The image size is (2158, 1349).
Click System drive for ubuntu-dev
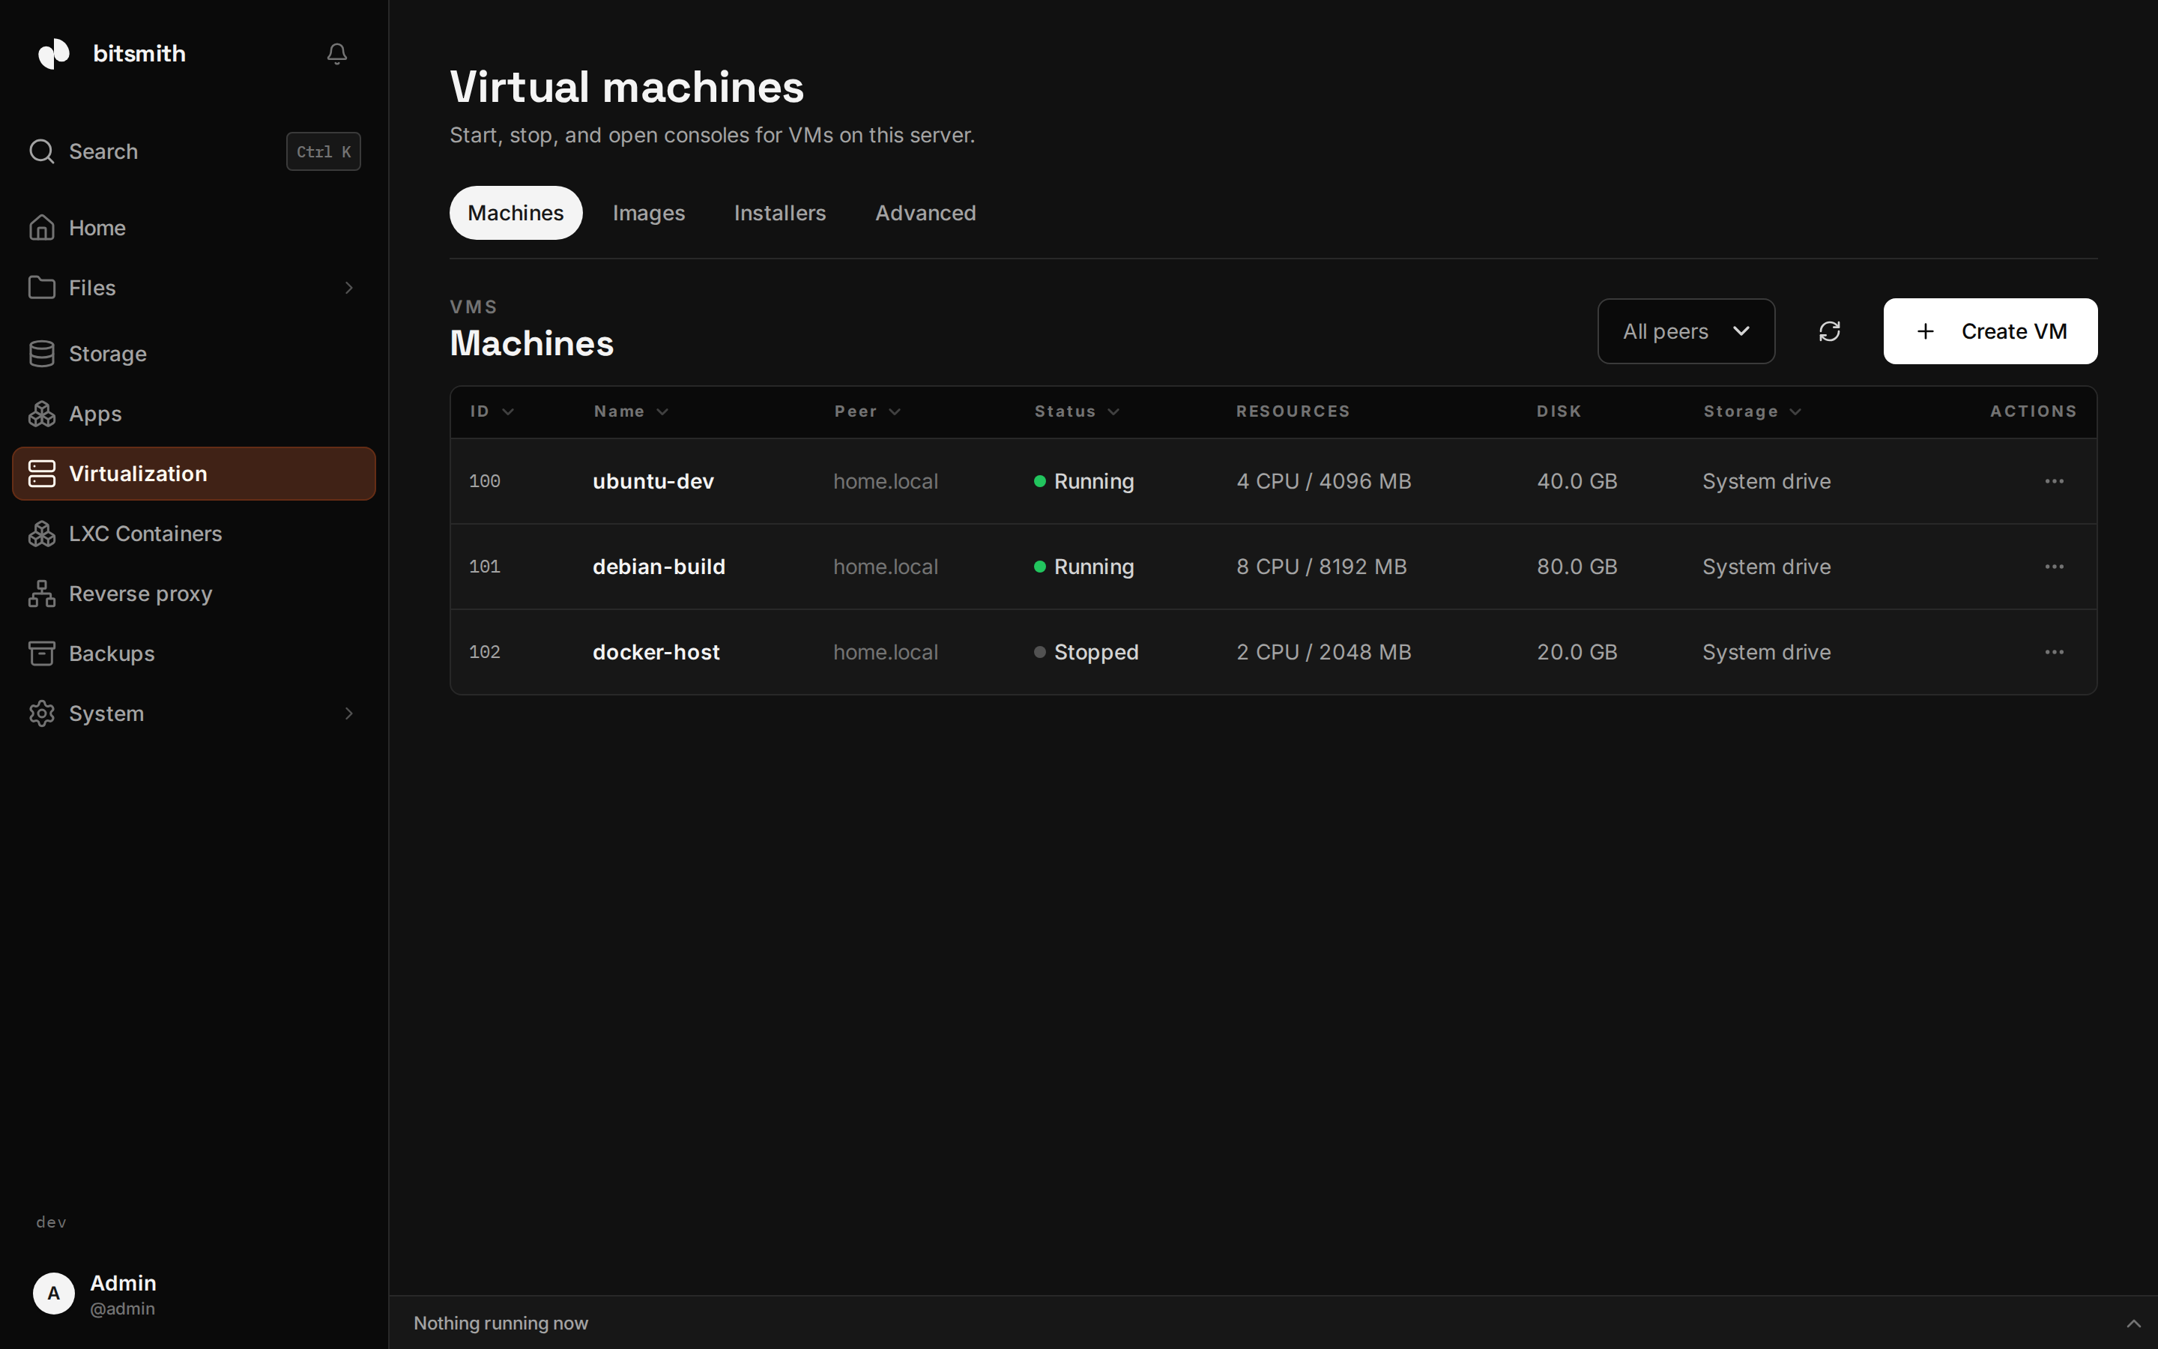(x=1767, y=481)
